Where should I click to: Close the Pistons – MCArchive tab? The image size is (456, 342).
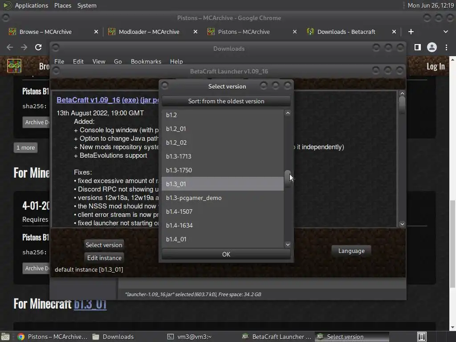(x=295, y=32)
